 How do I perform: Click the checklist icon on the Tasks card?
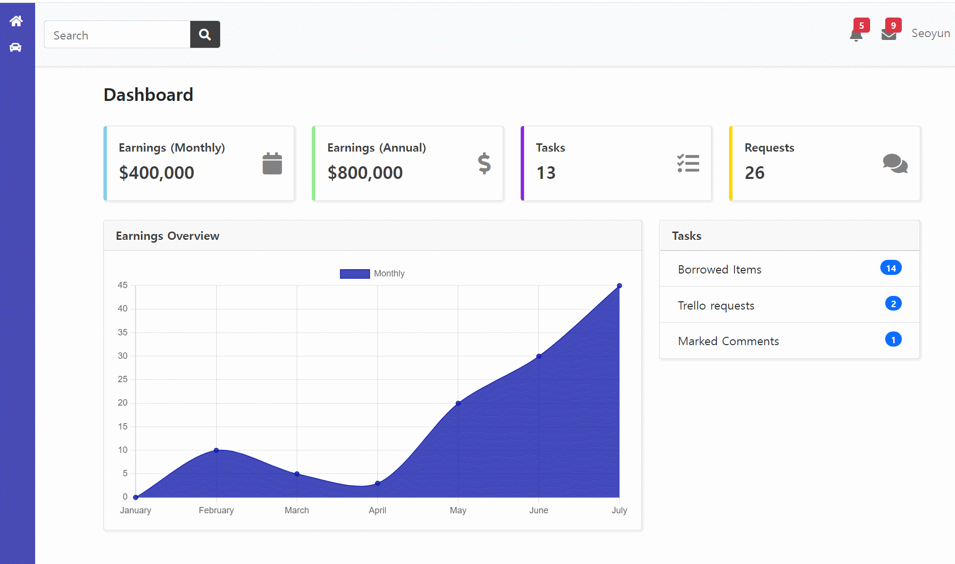[x=688, y=163]
